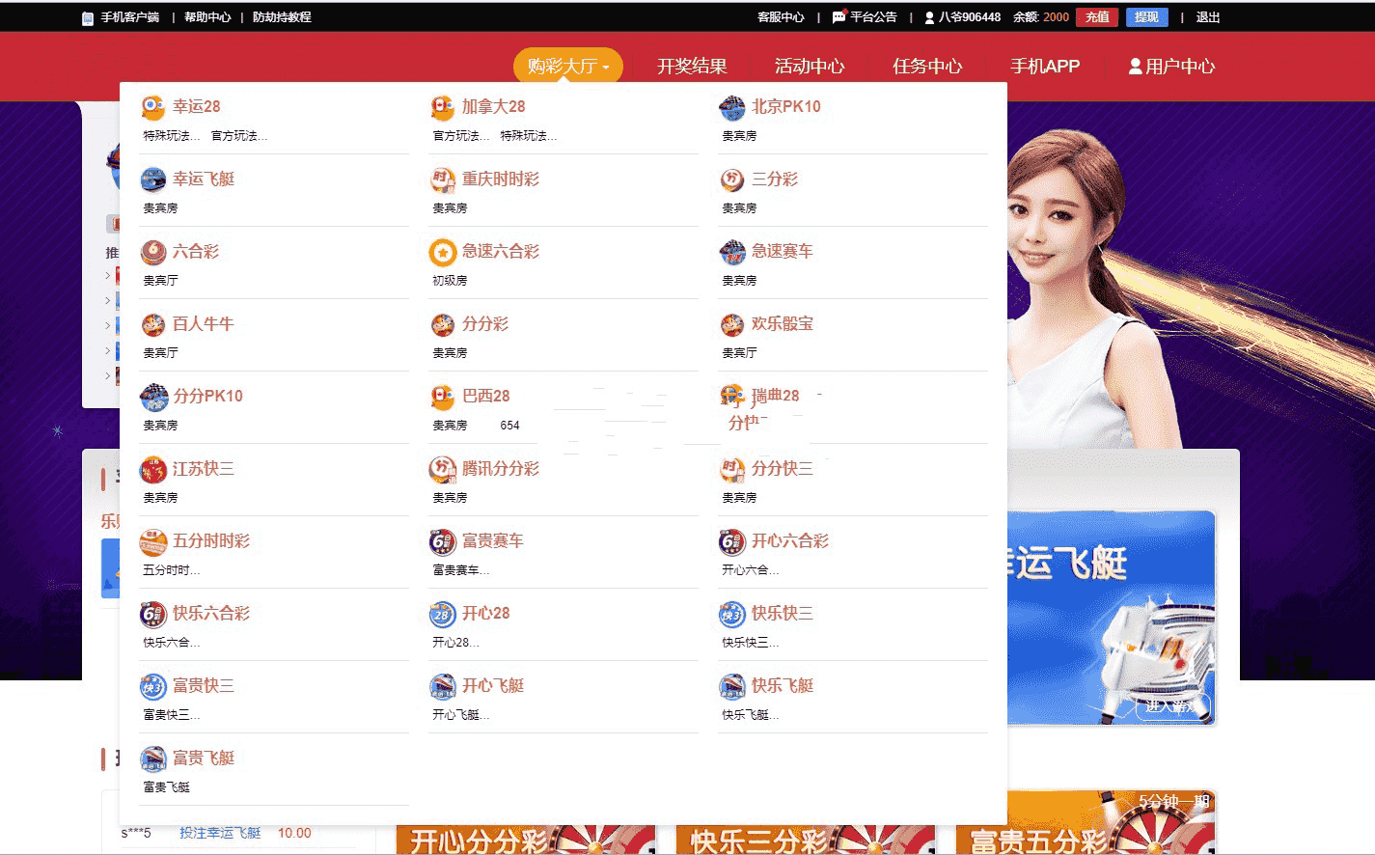Click the 腾讯分分彩 icon
Image resolution: width=1375 pixels, height=855 pixels.
tap(442, 469)
